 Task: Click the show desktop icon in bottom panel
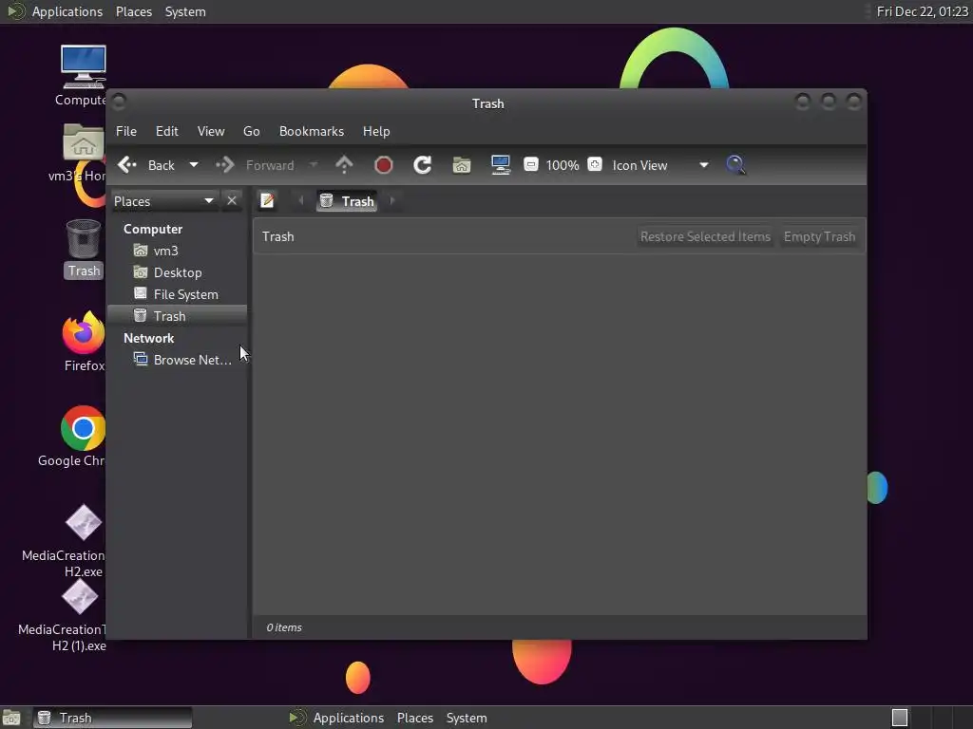[x=11, y=718]
